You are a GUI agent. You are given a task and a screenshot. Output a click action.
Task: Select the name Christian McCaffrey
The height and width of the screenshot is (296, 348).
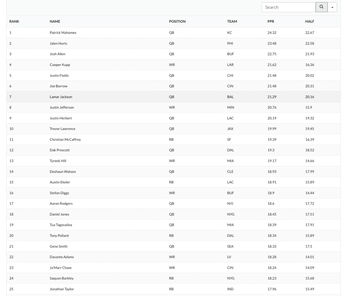tap(65, 140)
